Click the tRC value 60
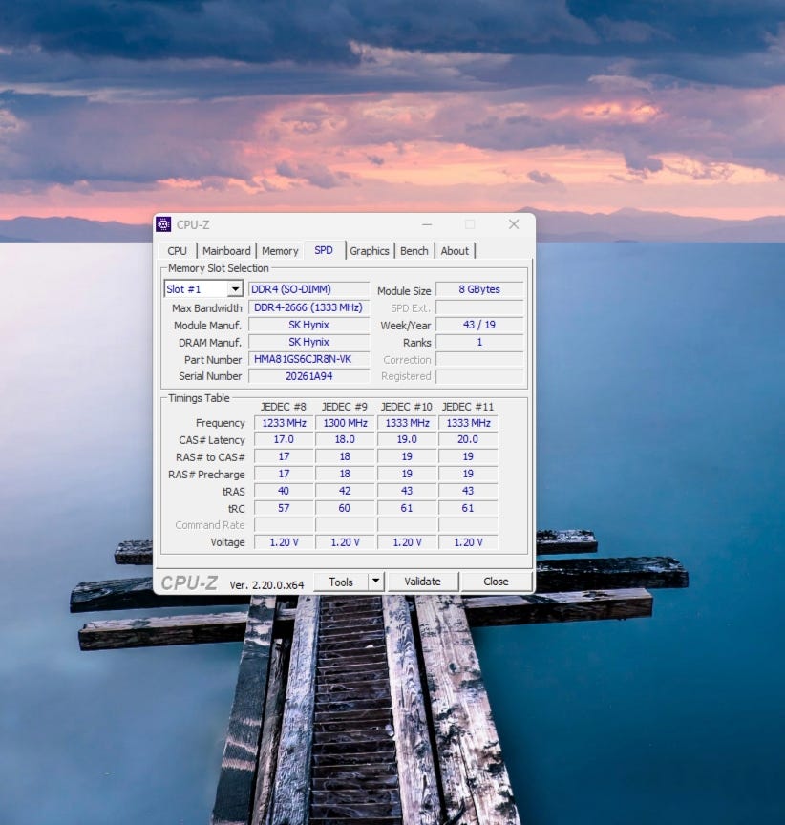 coord(345,508)
